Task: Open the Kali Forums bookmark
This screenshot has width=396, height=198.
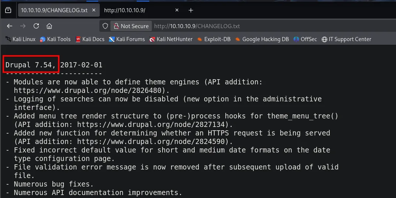Action: click(x=127, y=39)
